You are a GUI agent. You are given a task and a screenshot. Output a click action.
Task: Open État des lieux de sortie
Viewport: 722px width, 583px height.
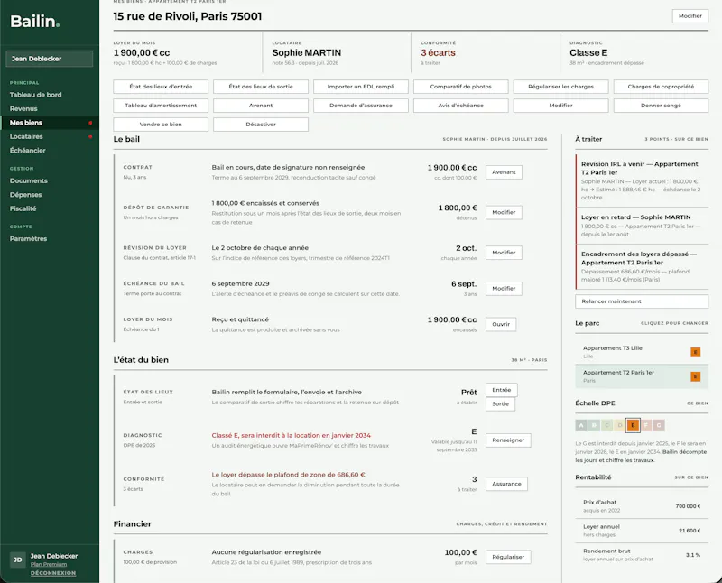click(261, 87)
